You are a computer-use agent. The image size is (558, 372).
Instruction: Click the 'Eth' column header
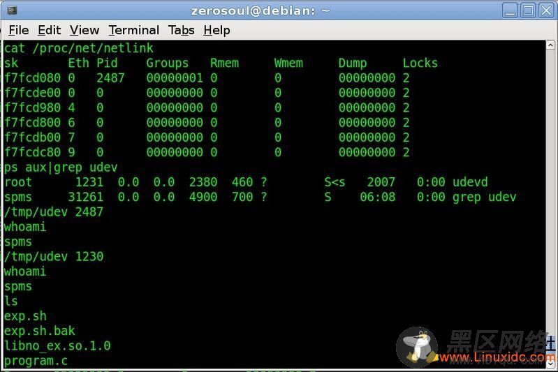(78, 63)
